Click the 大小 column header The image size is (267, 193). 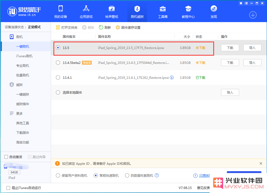[187, 37]
